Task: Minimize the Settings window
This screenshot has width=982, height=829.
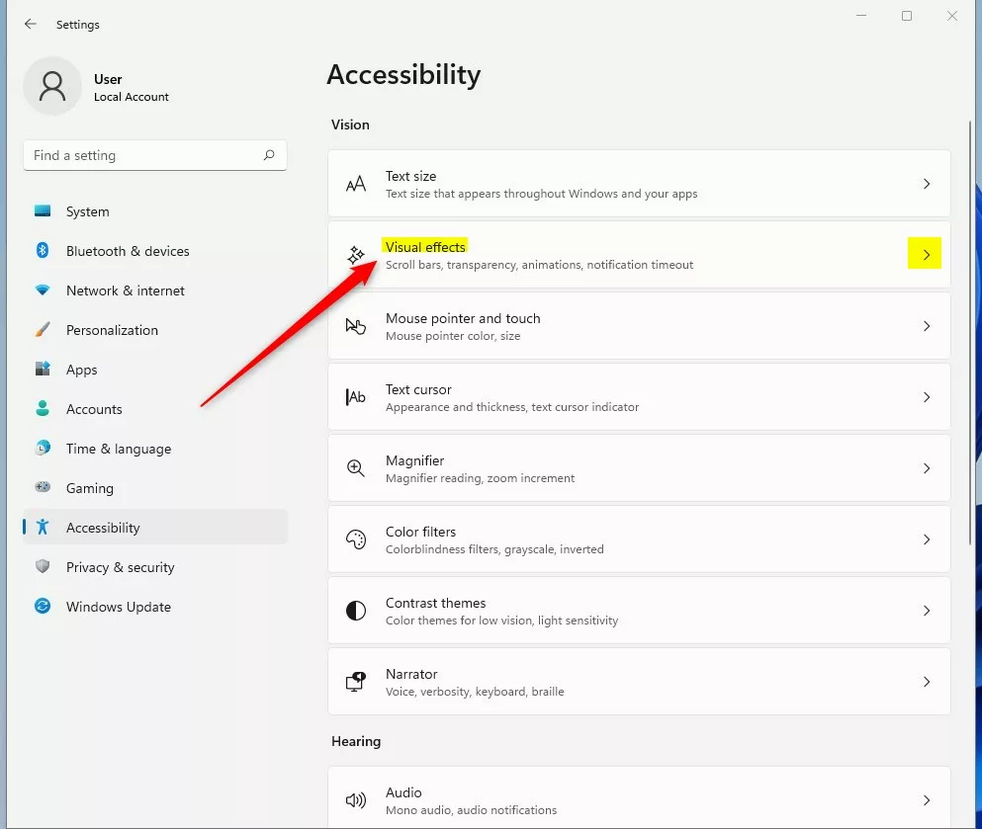Action: click(861, 16)
